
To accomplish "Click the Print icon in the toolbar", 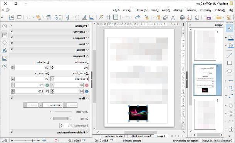I will 182,17.
